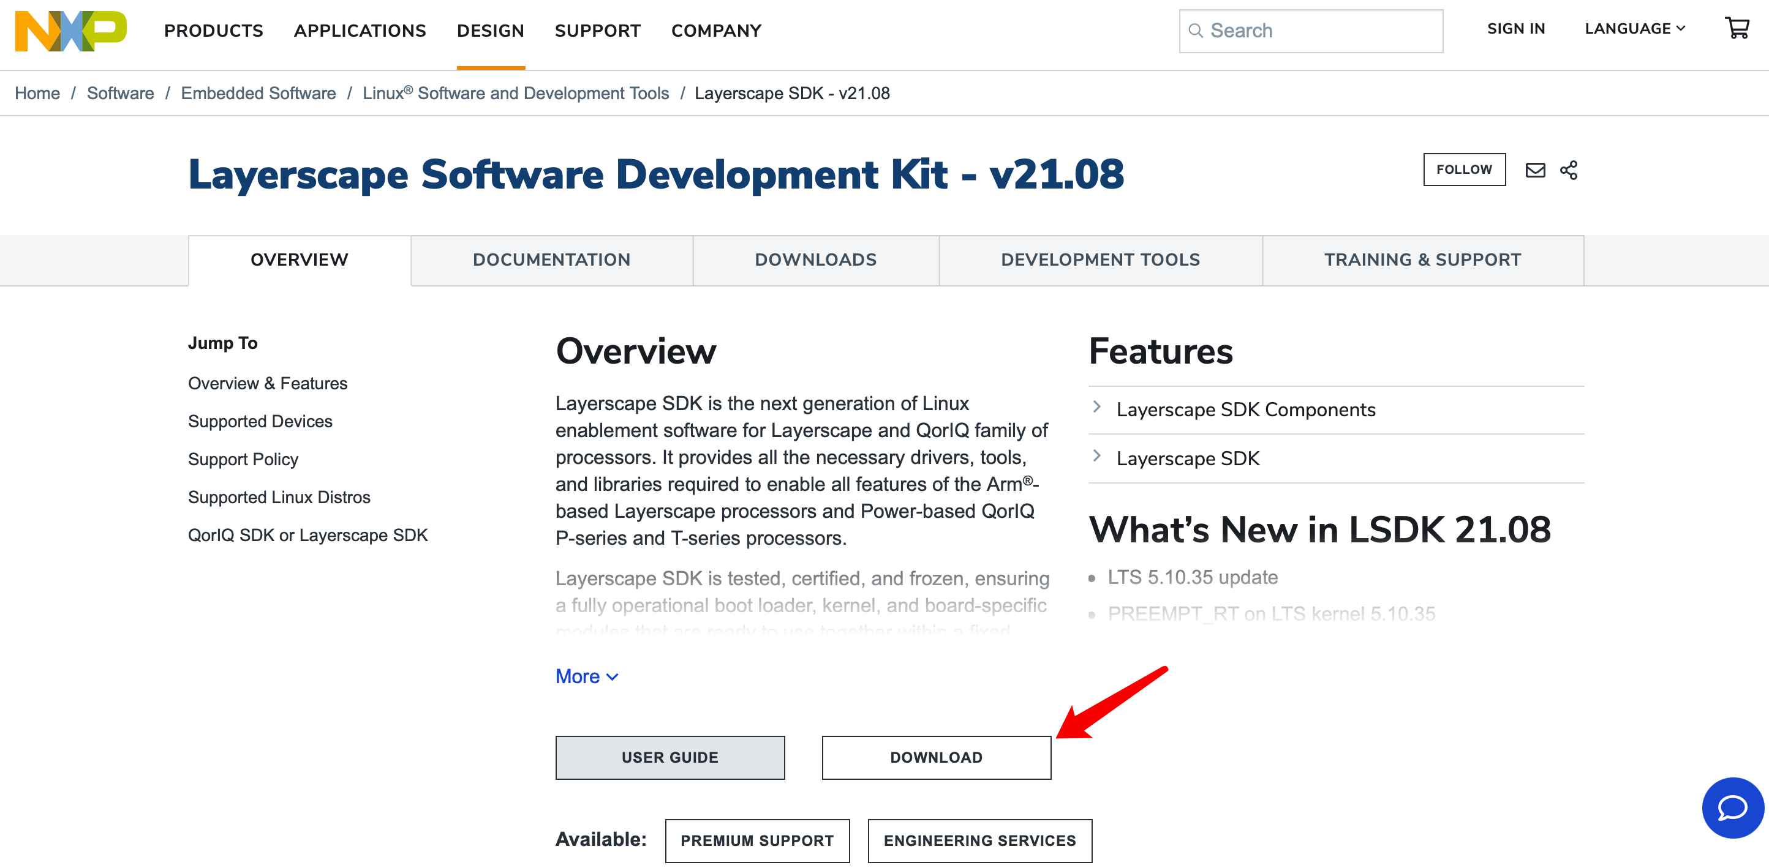Click the email envelope icon
Image resolution: width=1769 pixels, height=868 pixels.
1535,170
